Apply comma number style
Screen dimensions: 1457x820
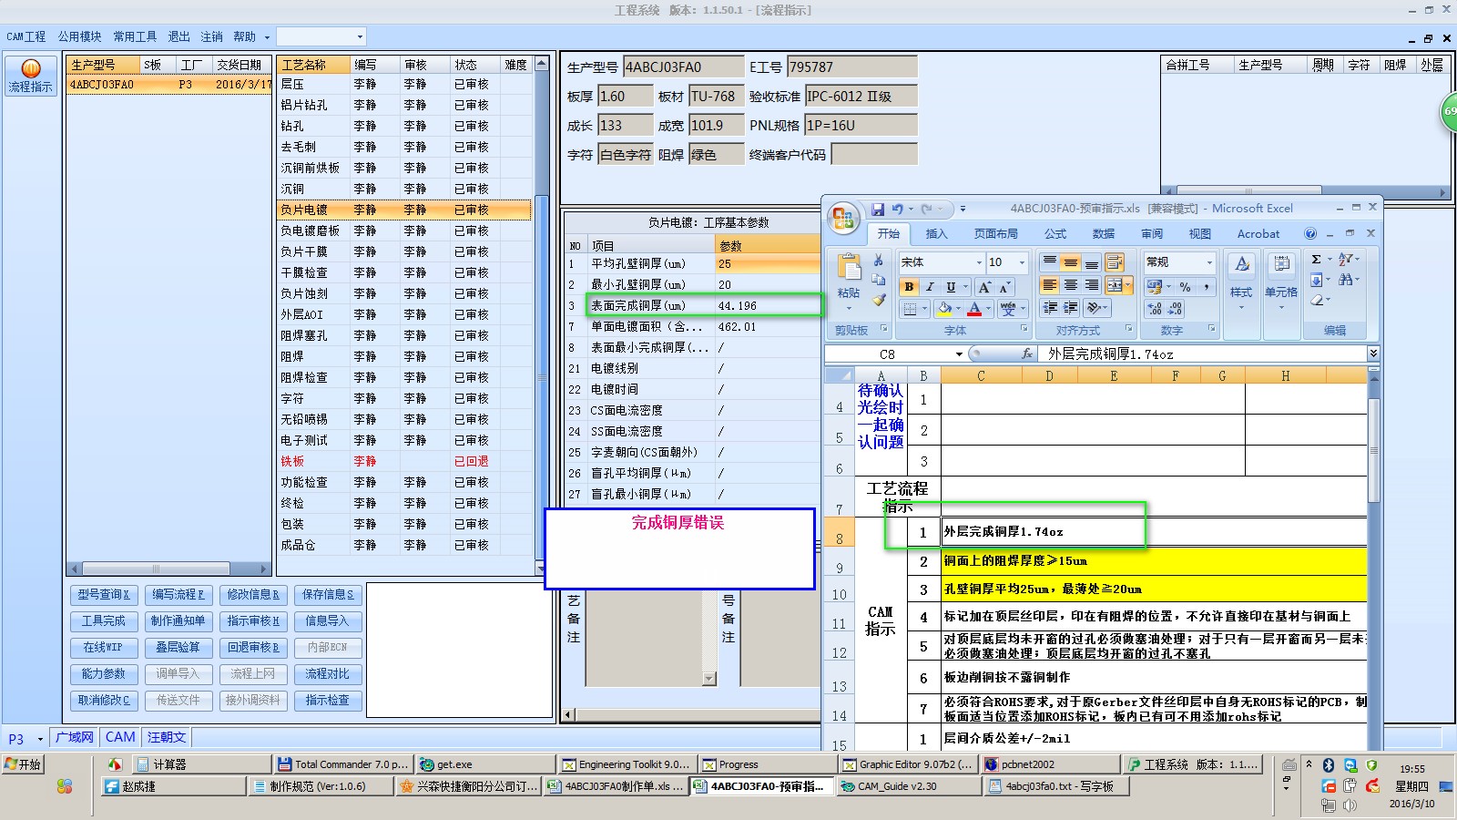pos(1207,287)
